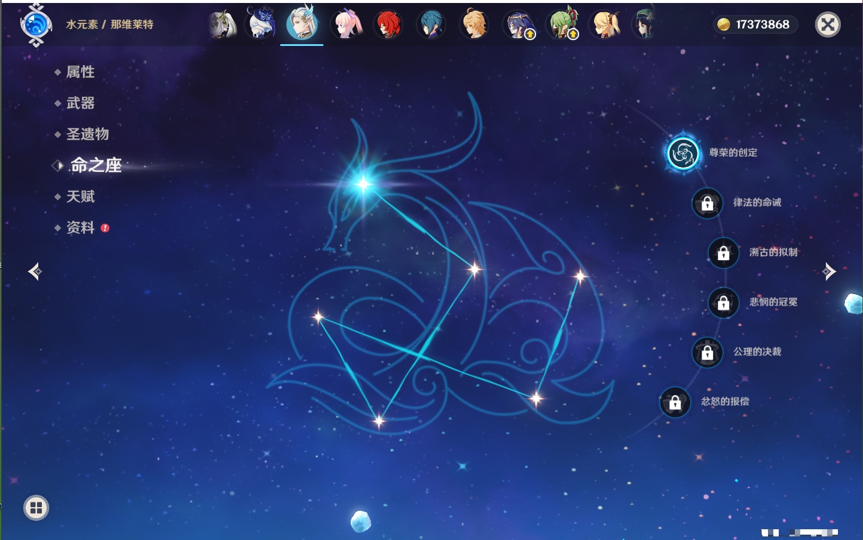Click the 悲悯的冠冕 constellation label
Image resolution: width=863 pixels, height=540 pixels.
(773, 302)
